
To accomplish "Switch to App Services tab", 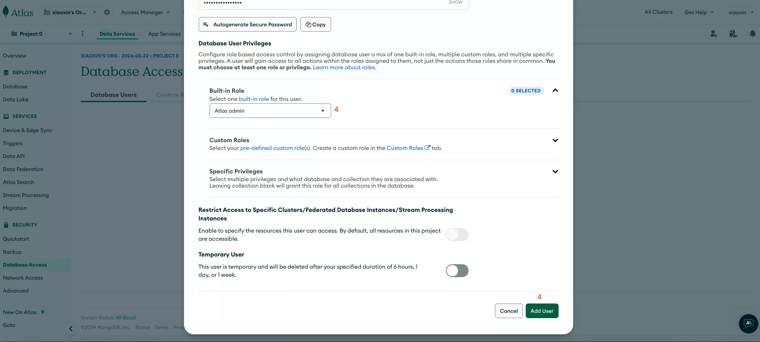I will coord(165,34).
